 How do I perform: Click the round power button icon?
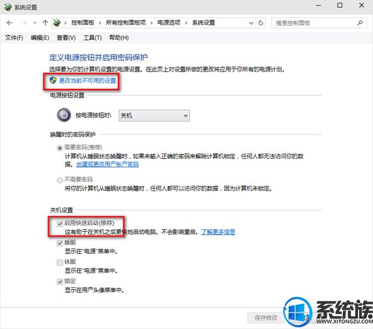point(64,115)
